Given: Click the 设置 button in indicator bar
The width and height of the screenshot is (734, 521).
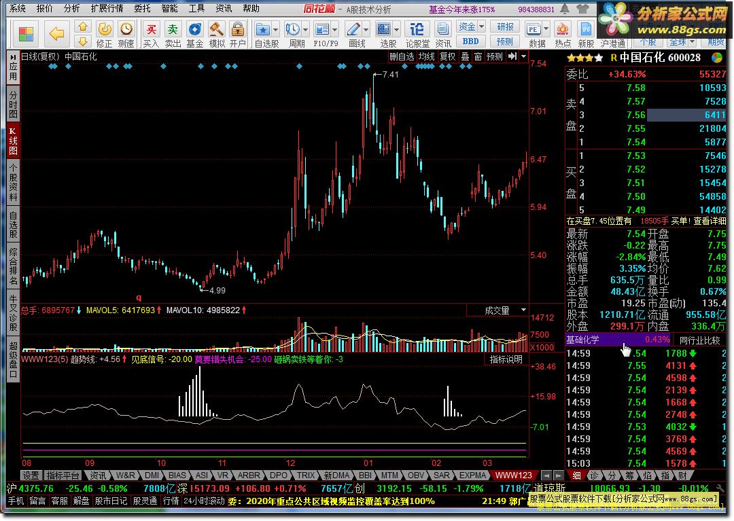Looking at the screenshot, I should tap(31, 475).
